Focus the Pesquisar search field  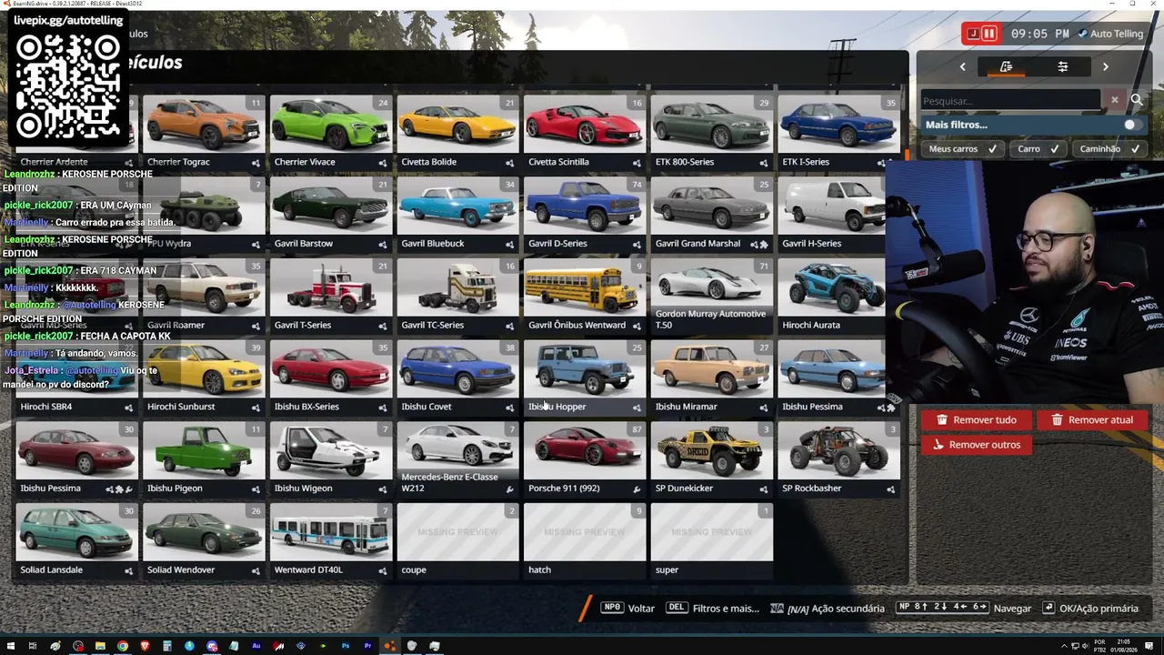[x=1010, y=100]
